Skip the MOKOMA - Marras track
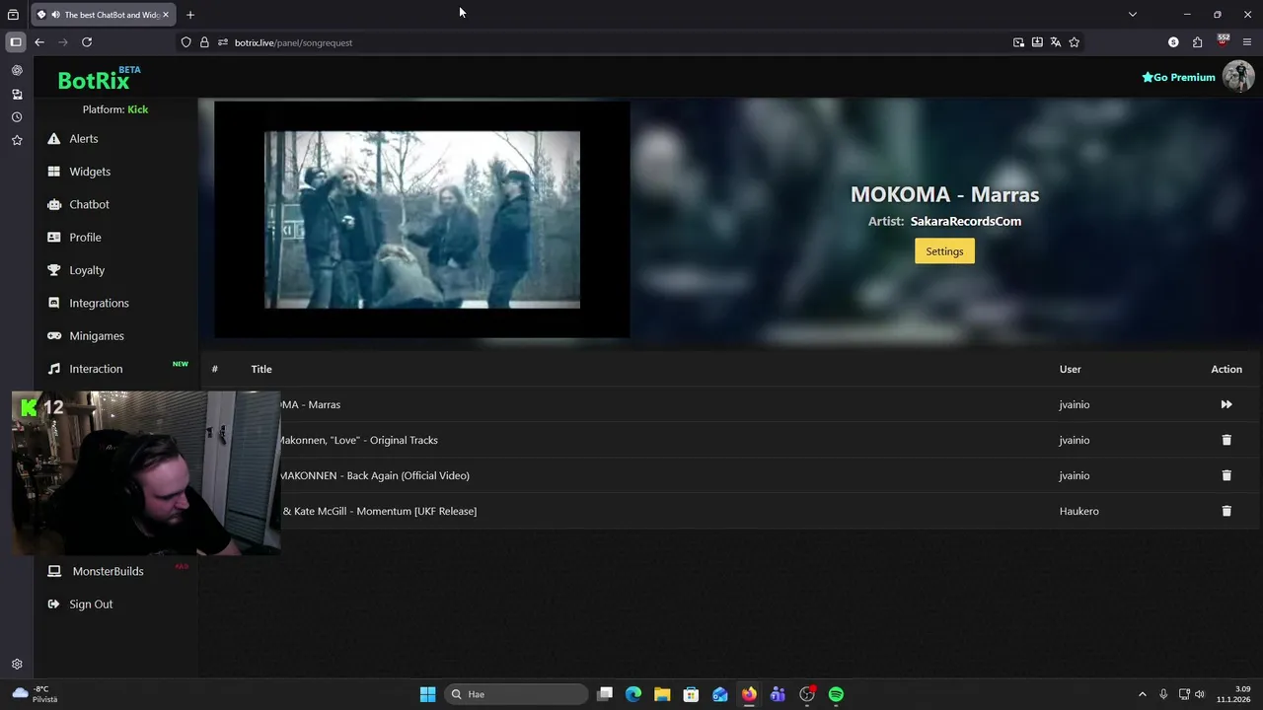1263x710 pixels. (x=1226, y=404)
